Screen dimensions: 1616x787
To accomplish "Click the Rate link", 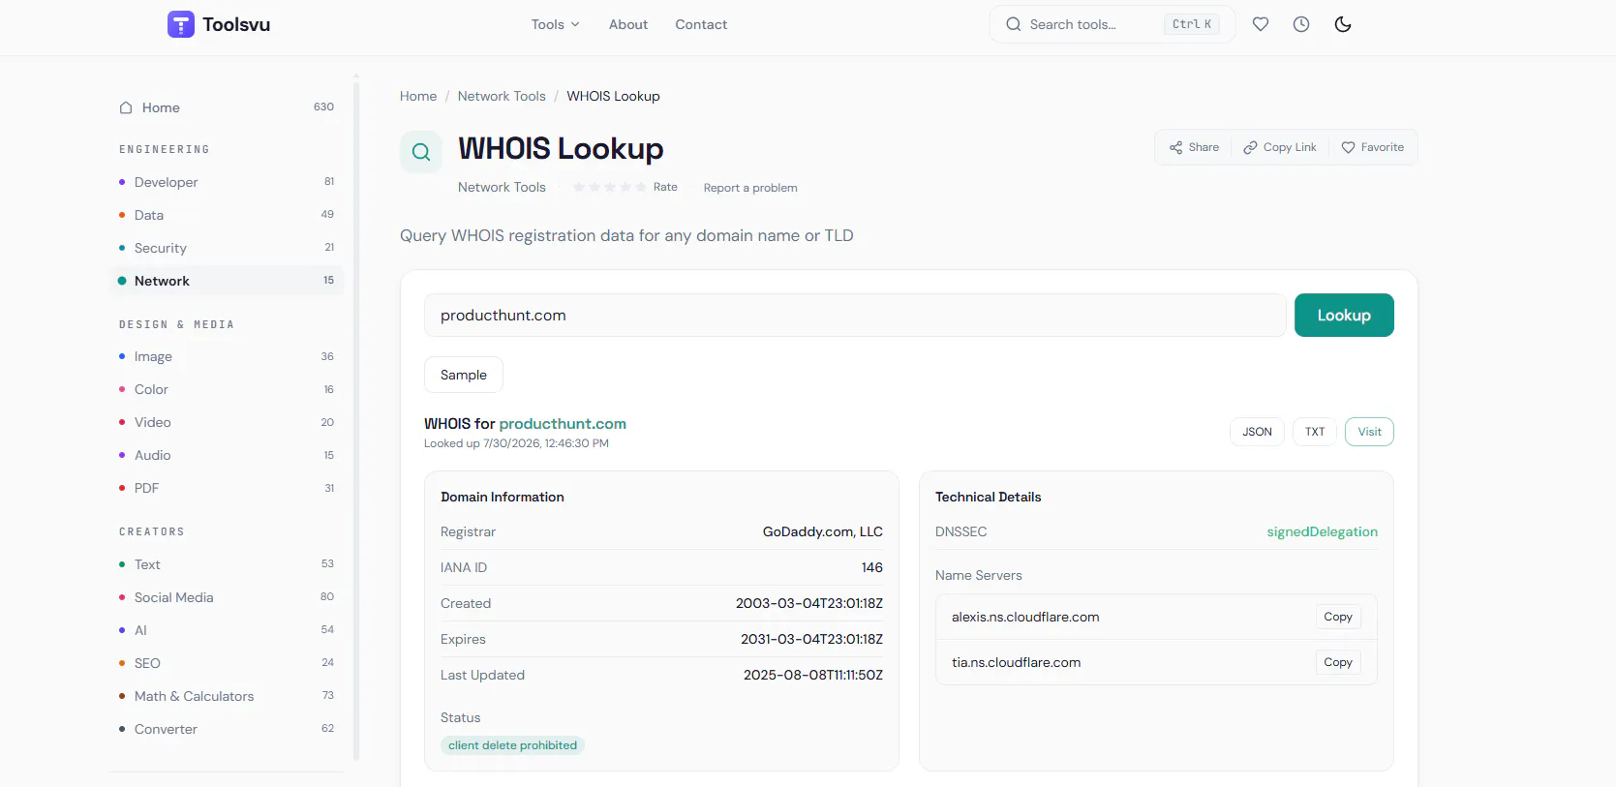I will (665, 187).
